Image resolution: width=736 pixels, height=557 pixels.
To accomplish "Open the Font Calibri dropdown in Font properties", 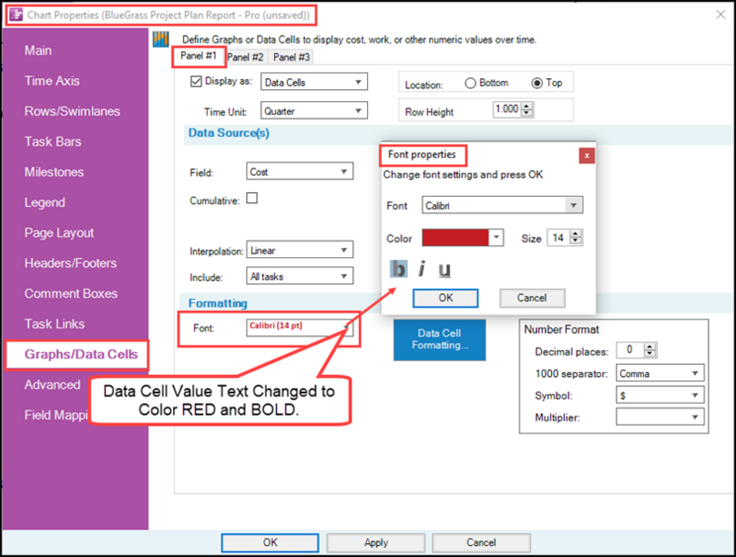I will tap(502, 205).
